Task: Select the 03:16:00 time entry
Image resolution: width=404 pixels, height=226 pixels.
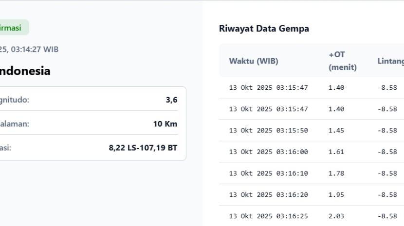Action: pyautogui.click(x=268, y=152)
